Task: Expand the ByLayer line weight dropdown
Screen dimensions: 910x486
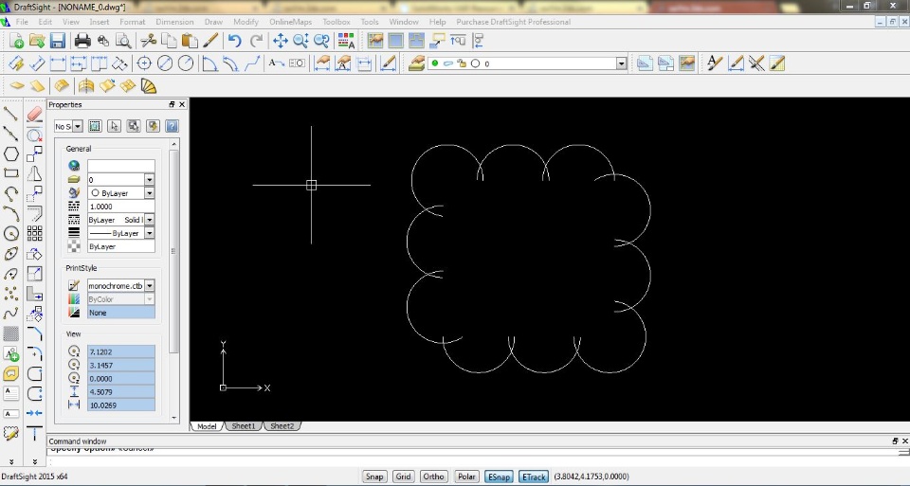Action: pyautogui.click(x=149, y=233)
